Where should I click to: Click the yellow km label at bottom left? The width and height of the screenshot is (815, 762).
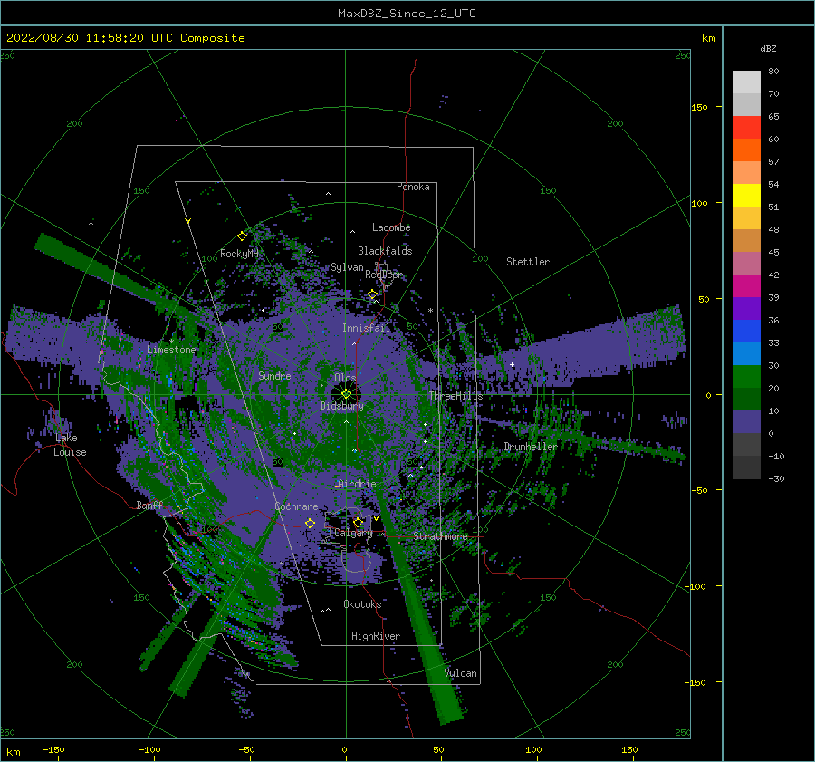[13, 752]
